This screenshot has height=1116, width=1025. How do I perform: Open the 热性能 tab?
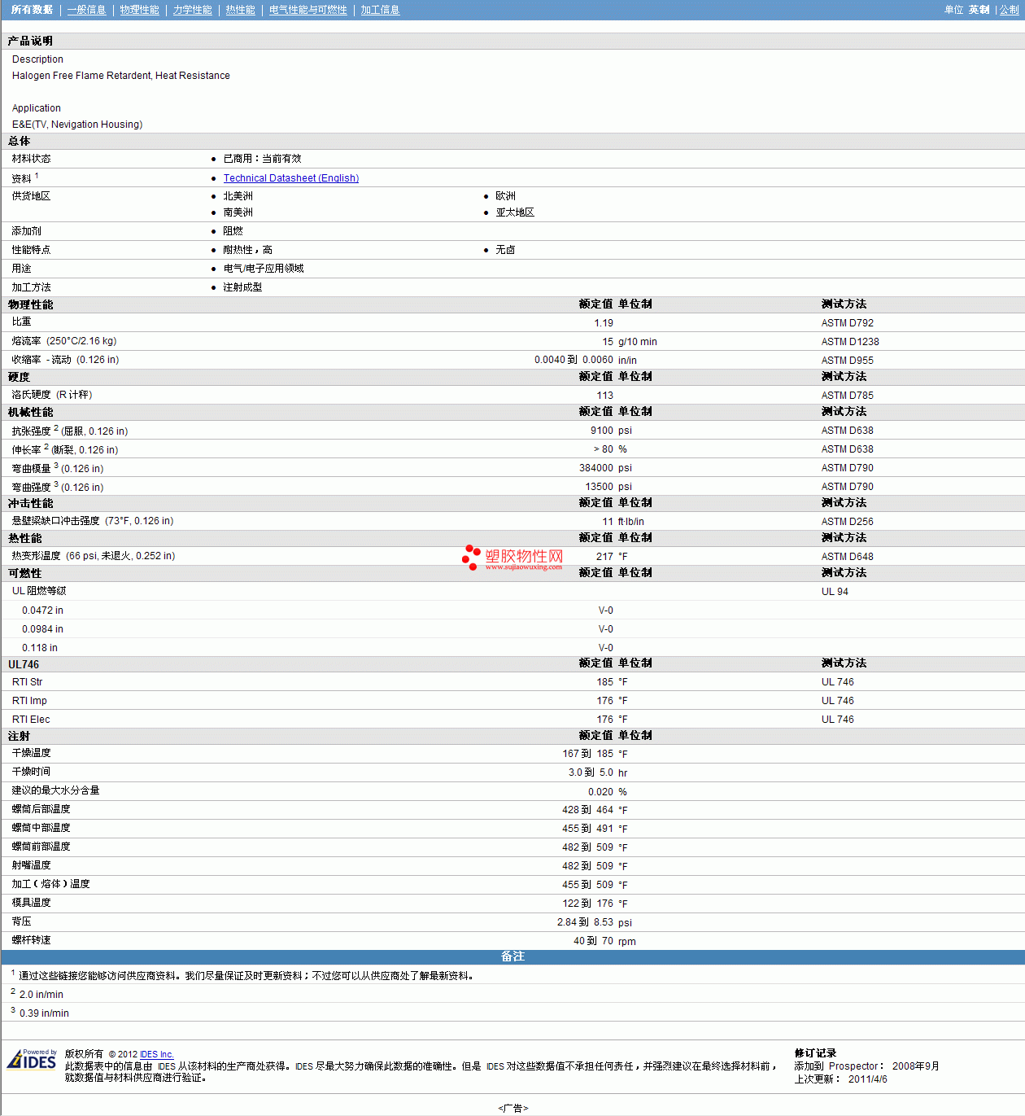click(240, 10)
